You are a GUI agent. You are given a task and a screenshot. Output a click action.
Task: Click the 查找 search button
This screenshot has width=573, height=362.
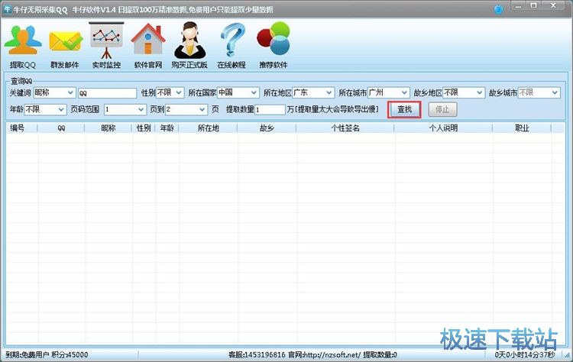[x=404, y=109]
